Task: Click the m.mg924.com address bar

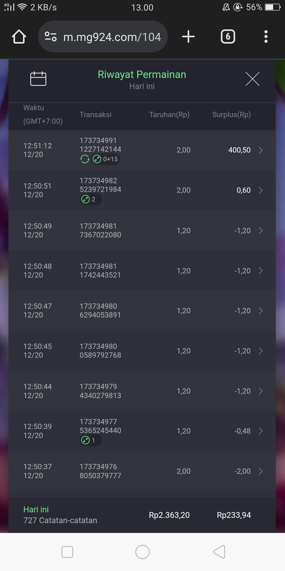Action: [x=112, y=37]
